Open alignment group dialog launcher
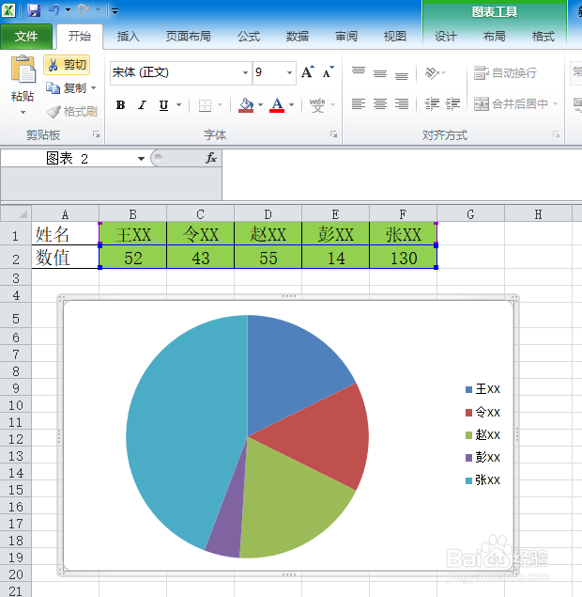The height and width of the screenshot is (597, 582). tap(556, 134)
